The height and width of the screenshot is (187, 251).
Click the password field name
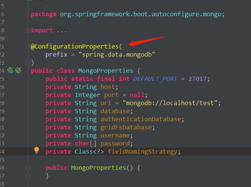(115, 143)
